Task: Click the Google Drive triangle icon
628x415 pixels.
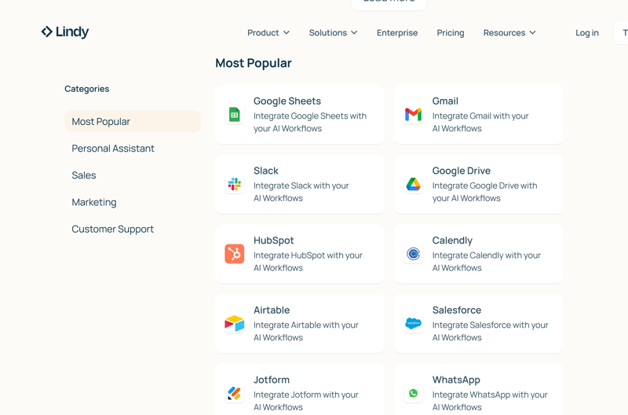Action: (413, 184)
